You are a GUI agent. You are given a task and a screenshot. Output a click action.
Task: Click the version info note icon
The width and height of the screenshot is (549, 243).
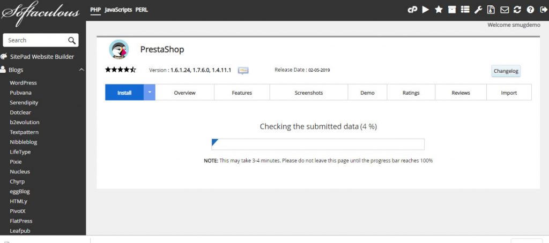tap(243, 71)
